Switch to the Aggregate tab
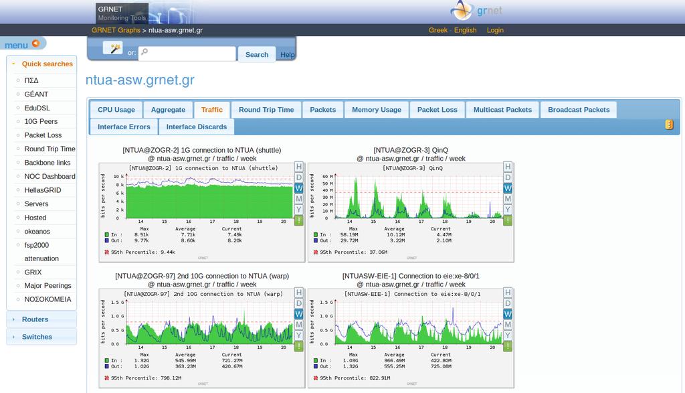 (168, 110)
